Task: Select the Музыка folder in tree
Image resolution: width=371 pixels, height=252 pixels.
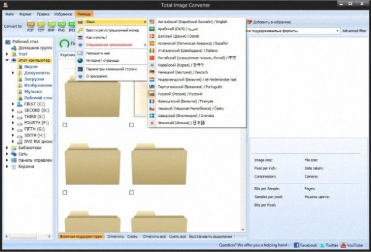Action: [33, 91]
